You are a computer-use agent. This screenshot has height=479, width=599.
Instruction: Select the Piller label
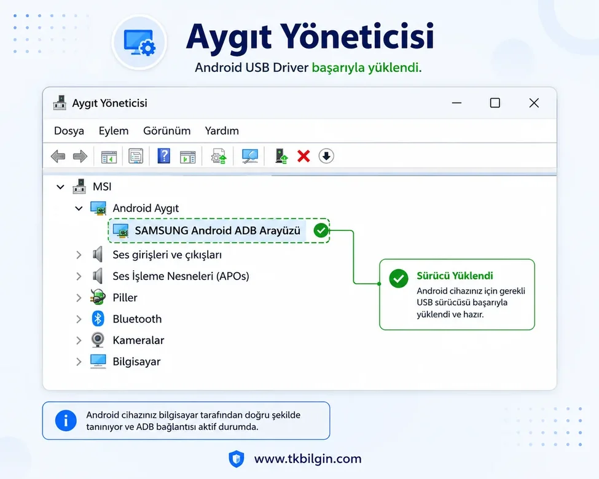point(125,298)
